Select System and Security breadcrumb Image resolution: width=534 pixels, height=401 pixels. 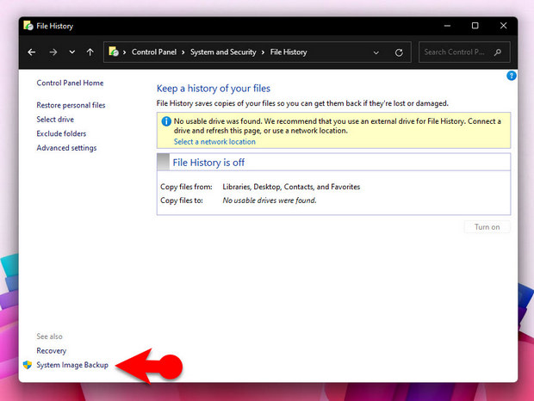(x=223, y=52)
